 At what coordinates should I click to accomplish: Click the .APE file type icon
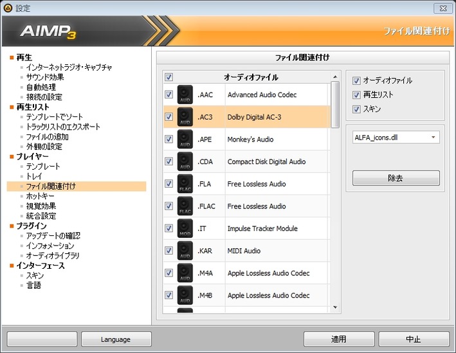(185, 140)
